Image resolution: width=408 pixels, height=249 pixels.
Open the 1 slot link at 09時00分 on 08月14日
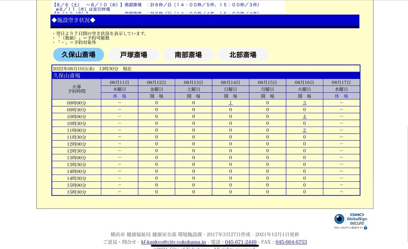[x=230, y=103]
